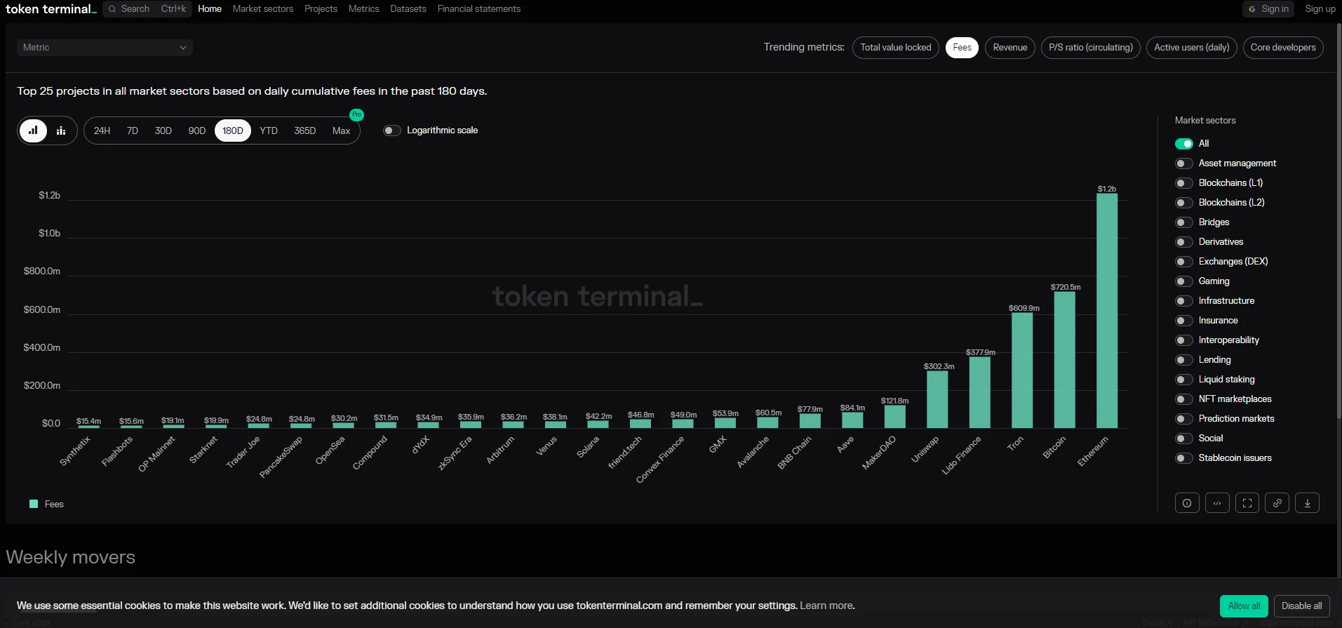Enable the Social sector toggle
This screenshot has height=628, width=1342.
[x=1184, y=439]
